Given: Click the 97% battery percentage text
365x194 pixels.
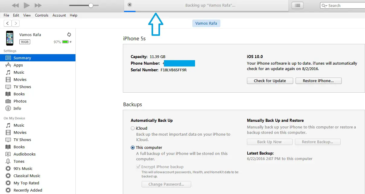Looking at the screenshot, I should click(x=57, y=42).
